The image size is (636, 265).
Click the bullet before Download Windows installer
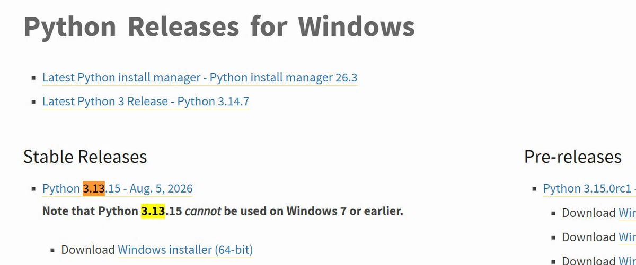(53, 250)
